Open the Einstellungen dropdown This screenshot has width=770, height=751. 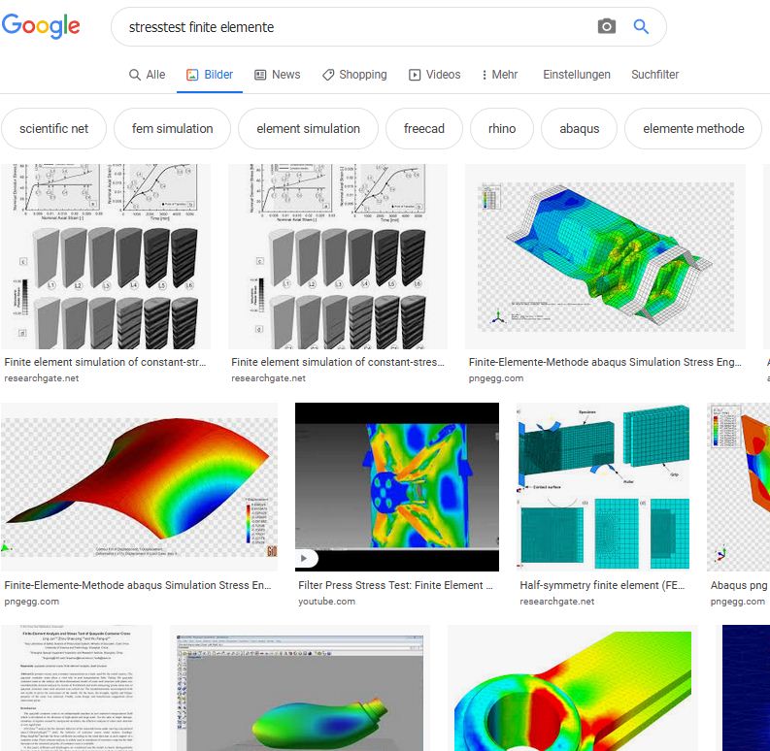pos(577,75)
